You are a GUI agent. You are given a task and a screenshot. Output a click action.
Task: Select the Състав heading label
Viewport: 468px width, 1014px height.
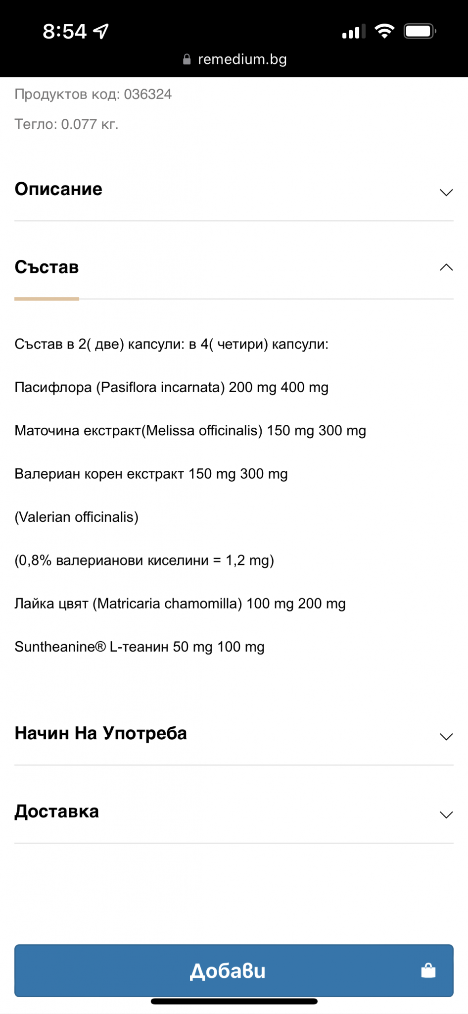click(47, 267)
